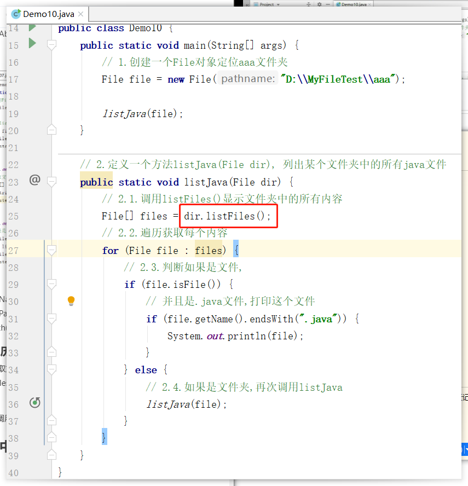The width and height of the screenshot is (468, 486).
Task: Collapse the endsWith if-block fold on line 31
Action: click(x=51, y=319)
